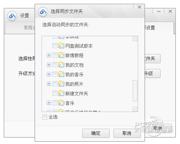Expand the 音乐 folder node

(x=49, y=103)
